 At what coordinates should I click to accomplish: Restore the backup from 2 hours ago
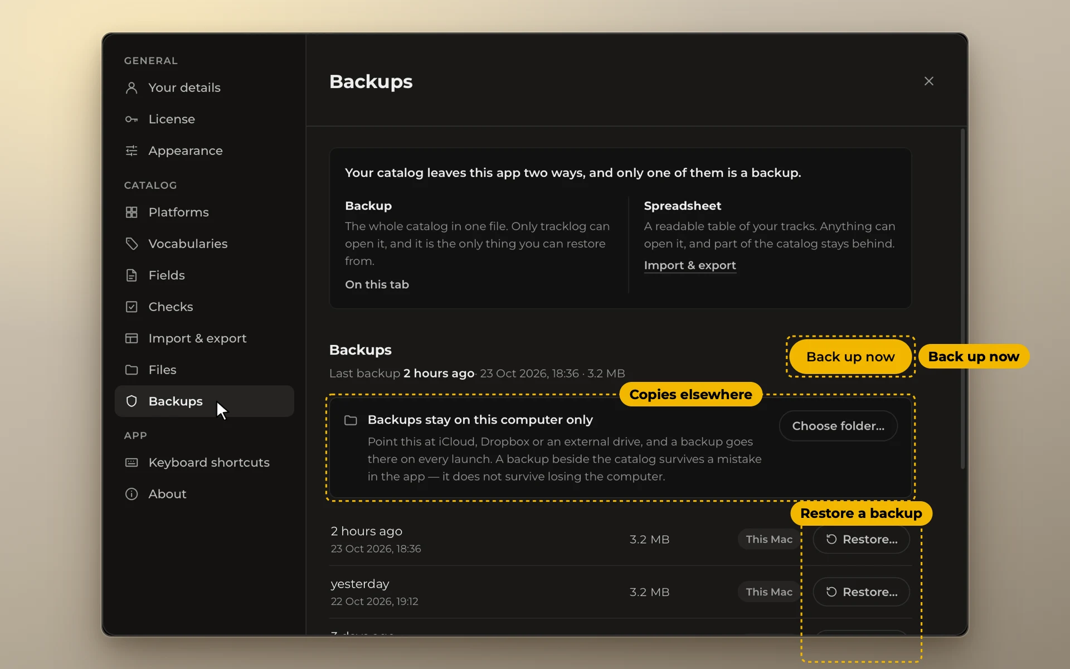tap(861, 539)
